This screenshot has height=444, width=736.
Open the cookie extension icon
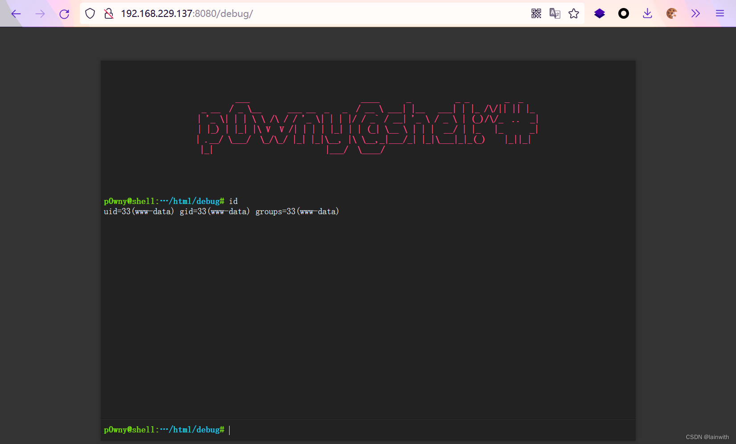pyautogui.click(x=672, y=14)
